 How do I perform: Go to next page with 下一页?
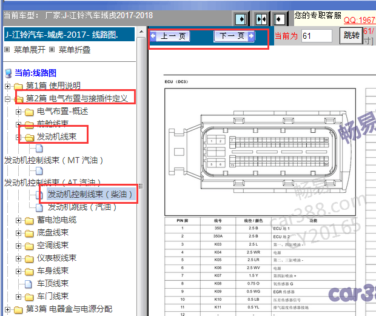(234, 36)
